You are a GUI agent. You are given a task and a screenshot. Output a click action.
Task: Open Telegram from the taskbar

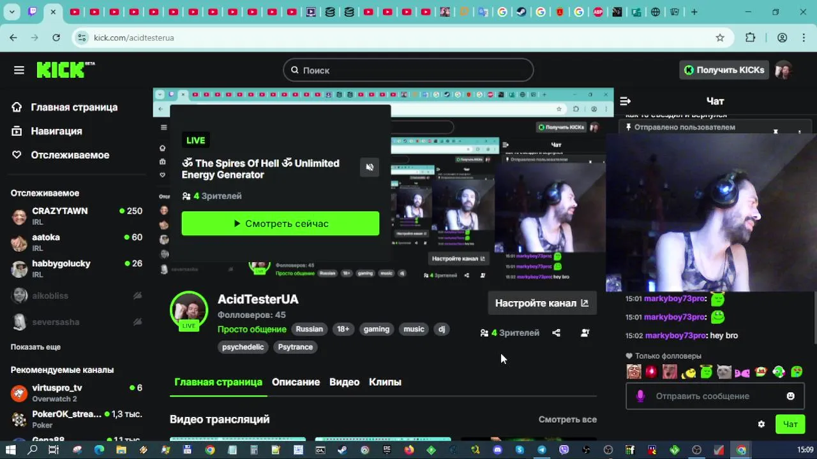tap(542, 449)
